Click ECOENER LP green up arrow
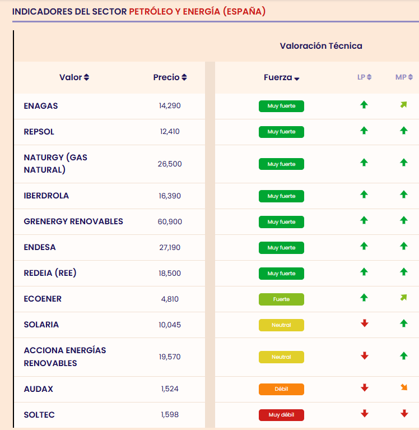Viewport: 419px width, 430px height. click(364, 298)
